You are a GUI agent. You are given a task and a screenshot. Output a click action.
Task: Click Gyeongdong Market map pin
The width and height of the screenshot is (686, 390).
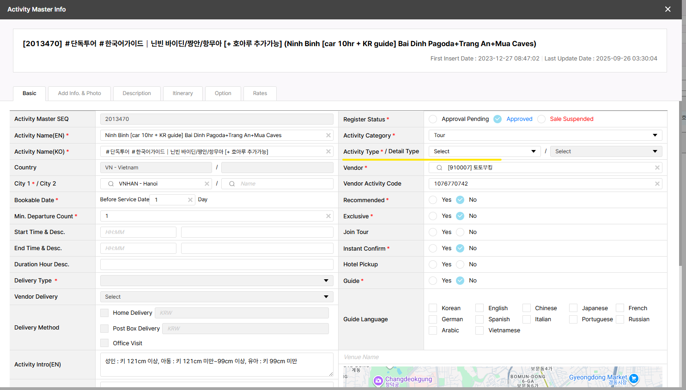pyautogui.click(x=634, y=379)
